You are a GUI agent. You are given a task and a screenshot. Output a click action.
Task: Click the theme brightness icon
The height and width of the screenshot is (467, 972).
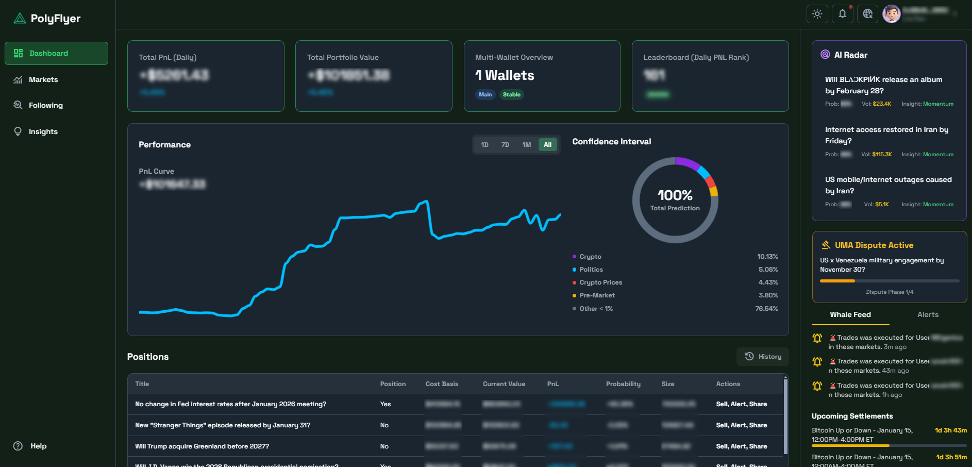tap(817, 14)
